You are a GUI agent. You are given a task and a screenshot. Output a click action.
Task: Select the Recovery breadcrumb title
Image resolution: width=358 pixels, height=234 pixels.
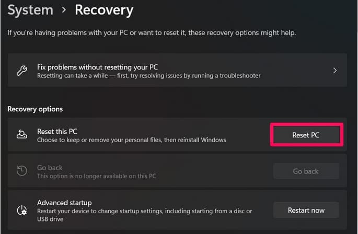point(104,10)
